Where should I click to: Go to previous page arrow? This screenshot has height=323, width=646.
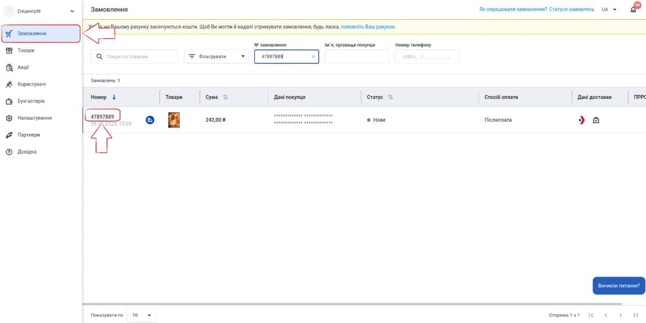pyautogui.click(x=606, y=315)
